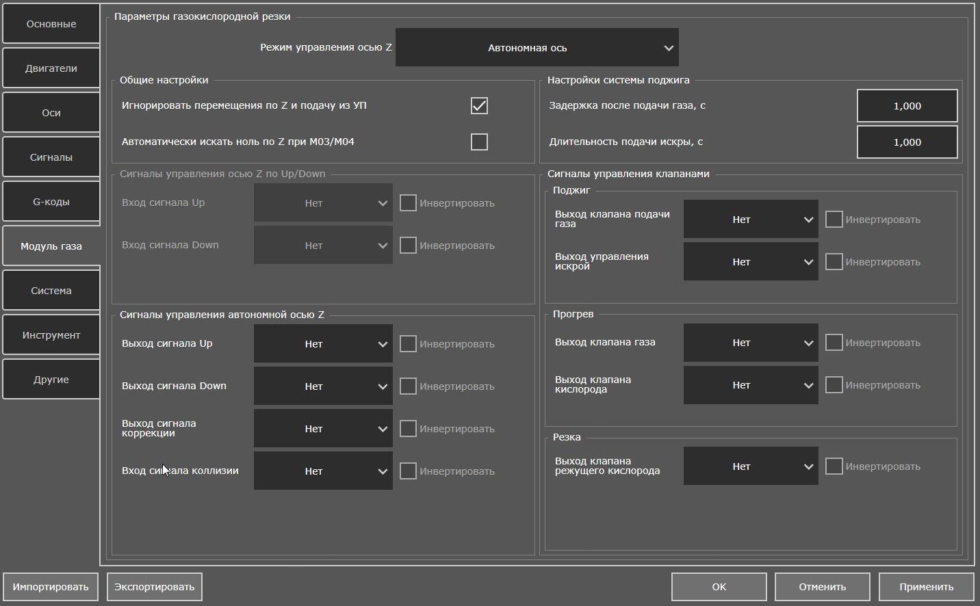Open the Выход клапана режущего кислорода dropdown
Screen dimensions: 980x606
751,466
